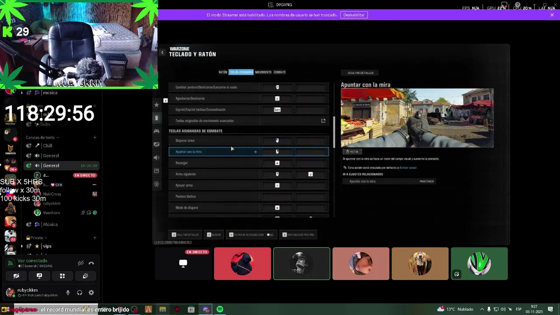
Task: Disconnect from voice channel in Discord
Action: 91,263
